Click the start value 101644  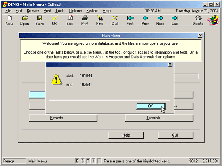click(x=86, y=75)
